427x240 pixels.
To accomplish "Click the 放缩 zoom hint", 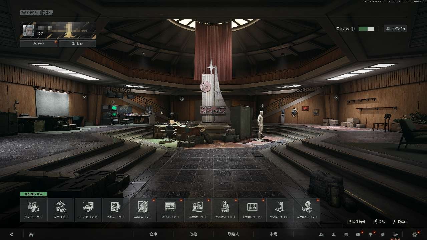I will click(379, 222).
